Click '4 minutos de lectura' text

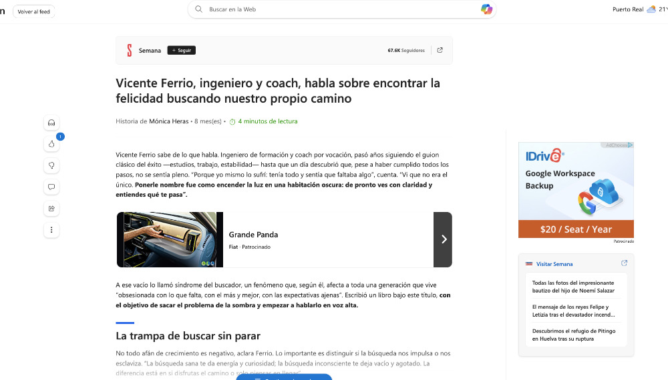(268, 121)
